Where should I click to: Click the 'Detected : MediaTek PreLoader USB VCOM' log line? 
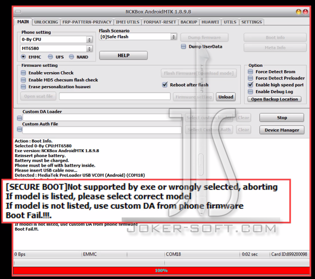tap(79, 175)
